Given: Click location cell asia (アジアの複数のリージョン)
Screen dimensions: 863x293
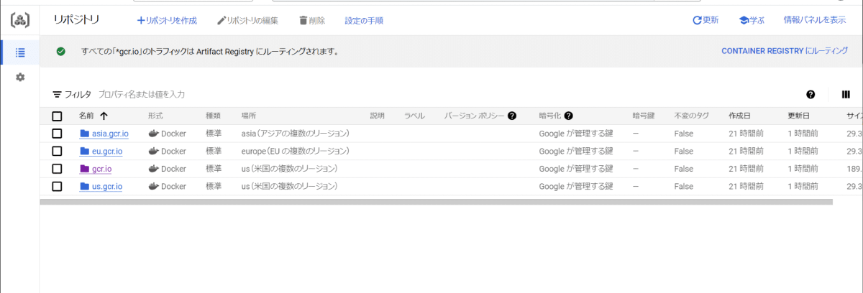Looking at the screenshot, I should [296, 134].
